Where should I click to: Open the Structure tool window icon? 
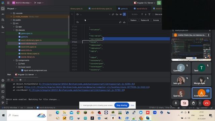pyautogui.click(x=3, y=27)
